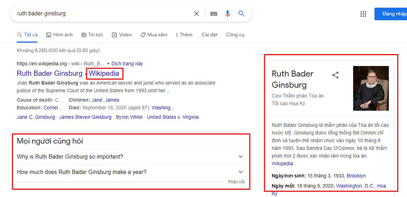Viewport: 407px width, 197px height.
Task: Open Cài đặt settings menu
Action: pos(210,35)
